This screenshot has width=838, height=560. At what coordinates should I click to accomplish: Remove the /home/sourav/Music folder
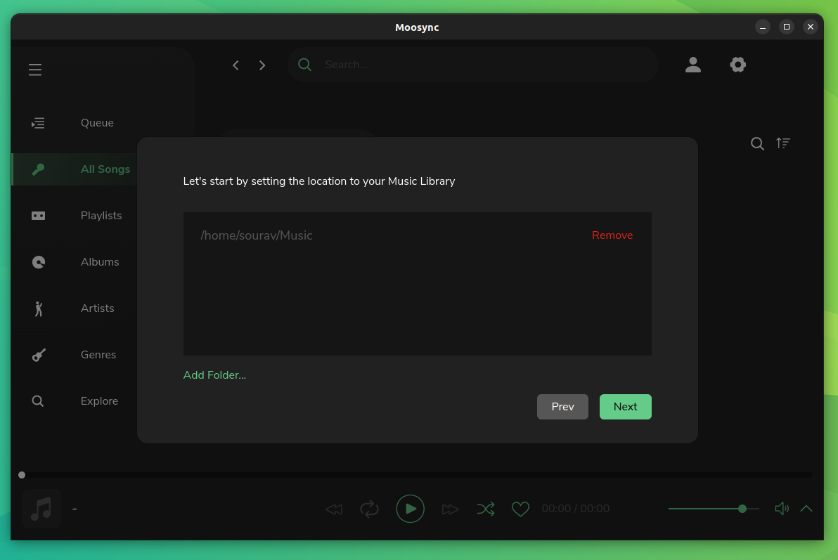[612, 235]
